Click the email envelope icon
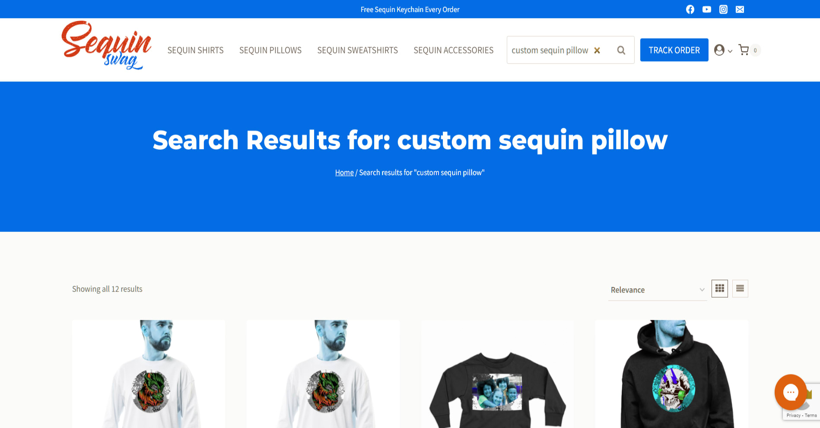The width and height of the screenshot is (820, 428). click(740, 9)
